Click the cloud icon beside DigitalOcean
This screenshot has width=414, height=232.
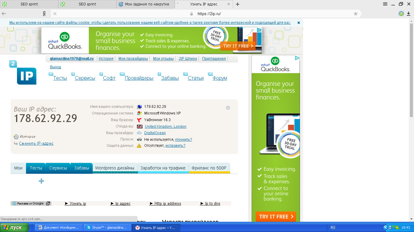139,133
